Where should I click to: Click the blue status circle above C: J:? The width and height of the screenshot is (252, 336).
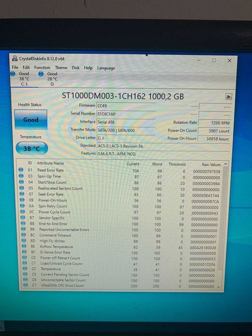click(x=13, y=74)
